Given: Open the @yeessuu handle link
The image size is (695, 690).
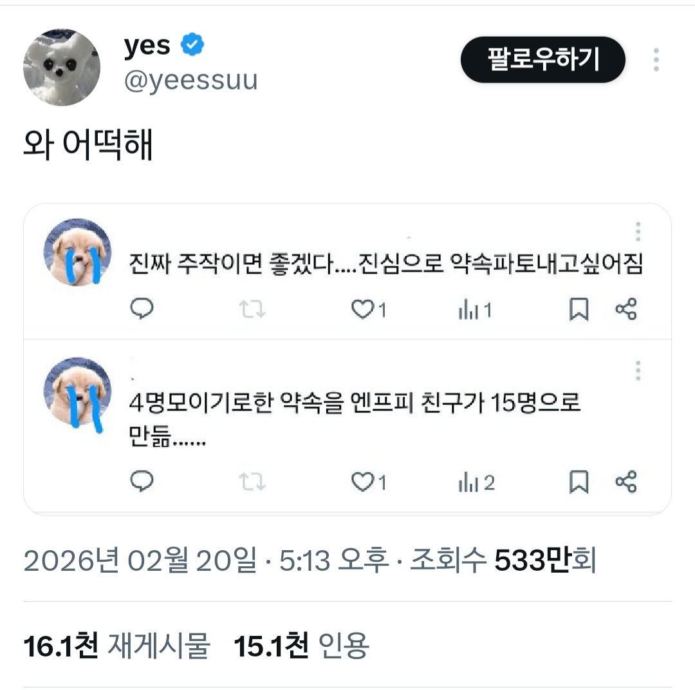Looking at the screenshot, I should (x=190, y=82).
